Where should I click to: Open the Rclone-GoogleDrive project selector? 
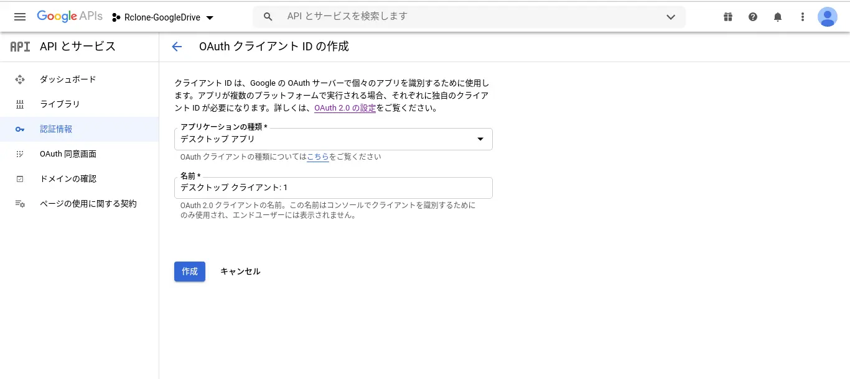pyautogui.click(x=162, y=17)
